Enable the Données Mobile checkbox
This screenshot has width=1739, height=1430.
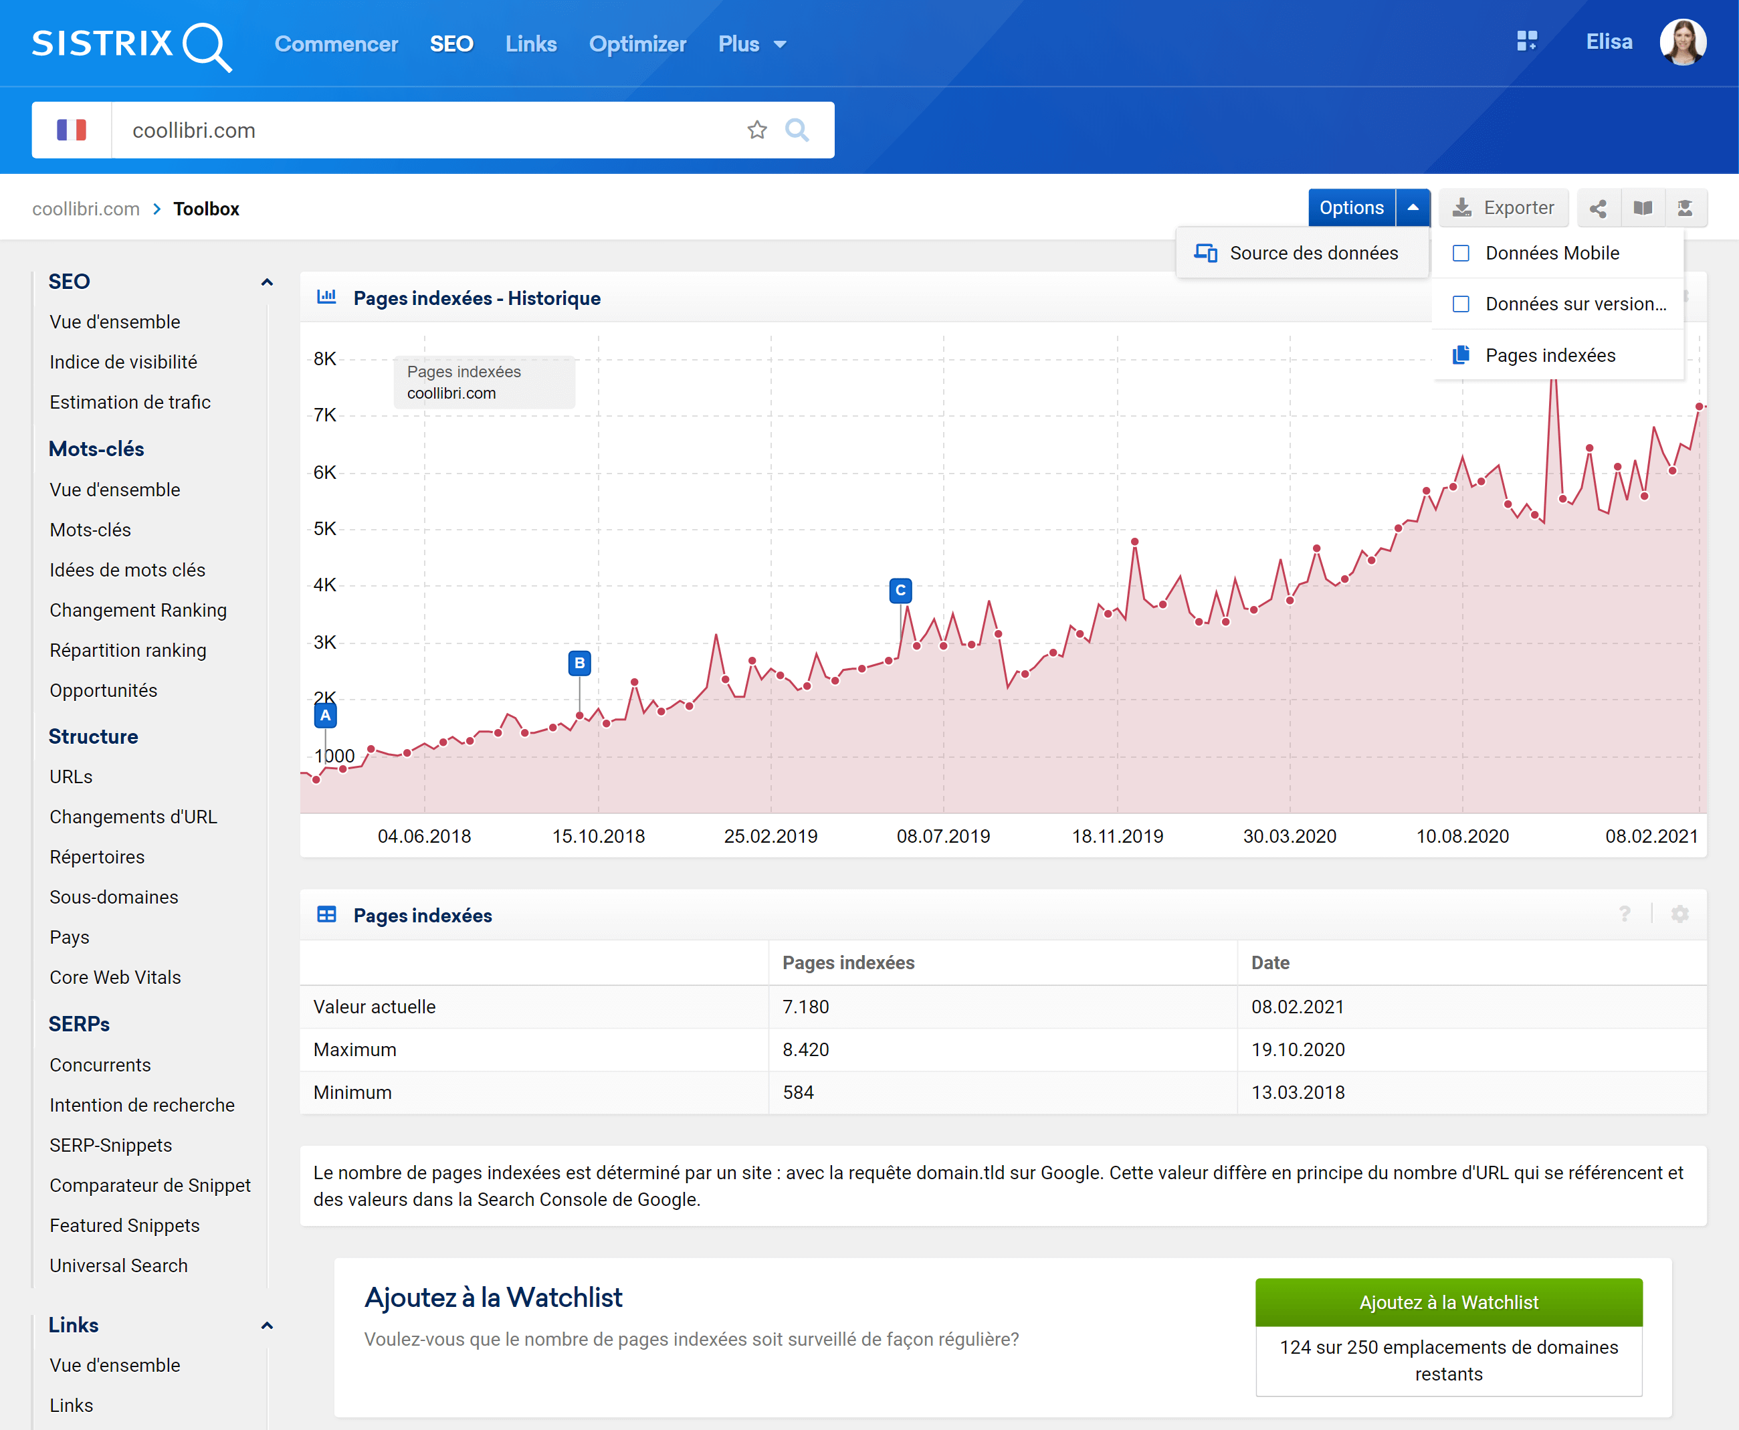[x=1461, y=253]
